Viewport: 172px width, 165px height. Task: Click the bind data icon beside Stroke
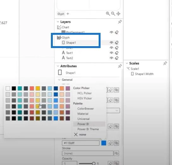(x=116, y=153)
